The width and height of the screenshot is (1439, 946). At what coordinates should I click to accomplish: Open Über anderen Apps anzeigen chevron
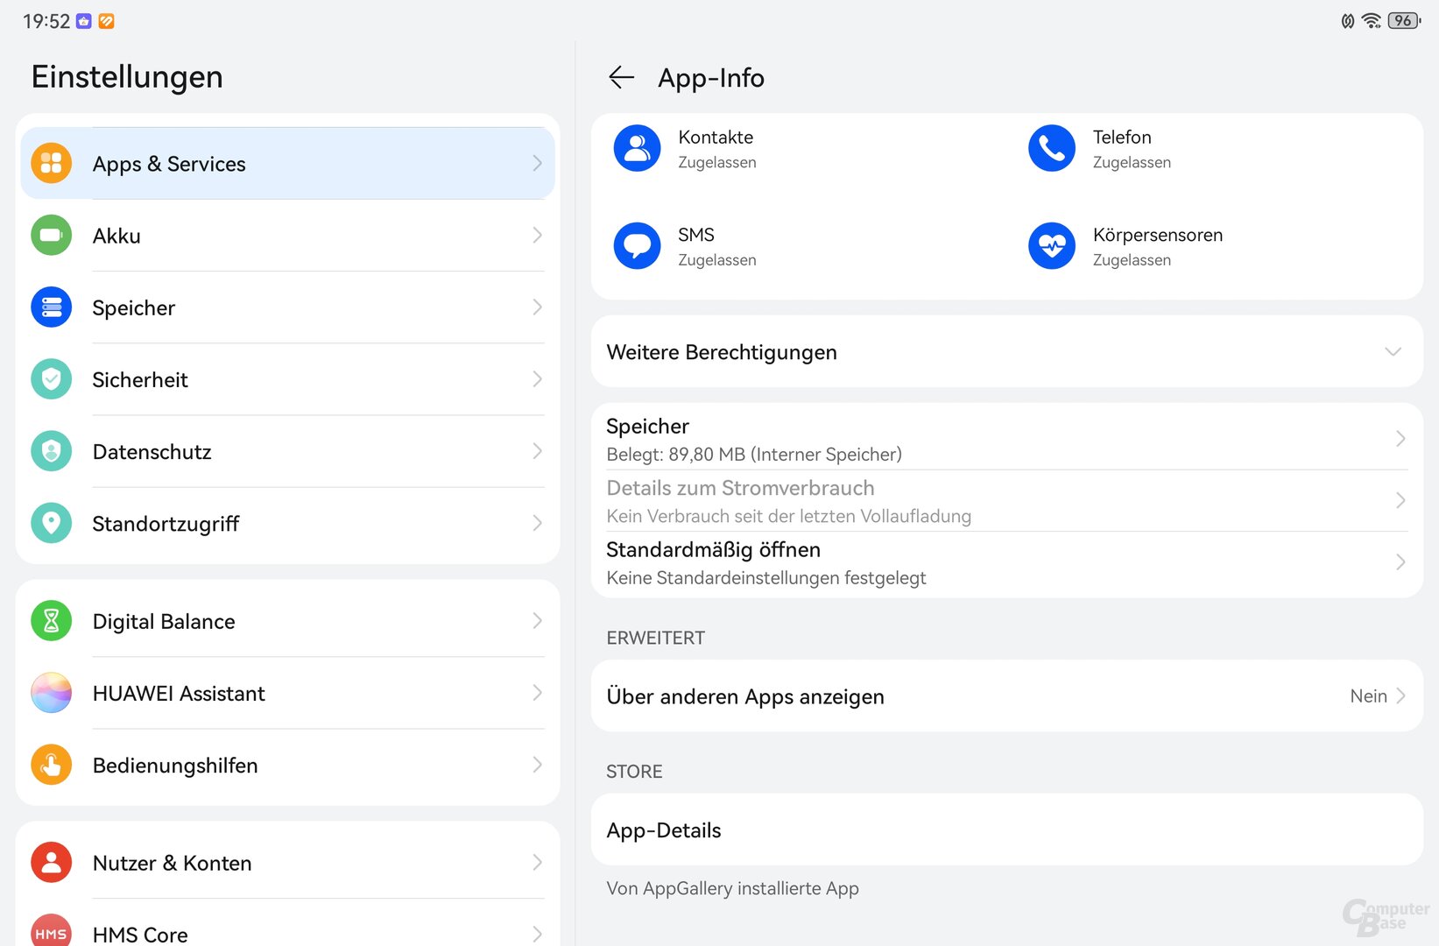coord(1400,696)
